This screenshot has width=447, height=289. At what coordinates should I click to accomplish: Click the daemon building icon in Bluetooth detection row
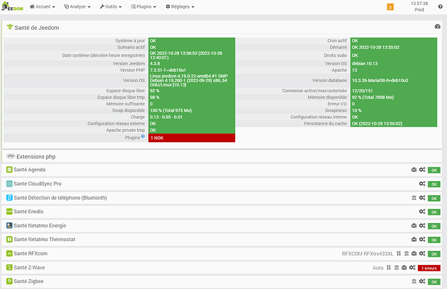[x=414, y=198]
